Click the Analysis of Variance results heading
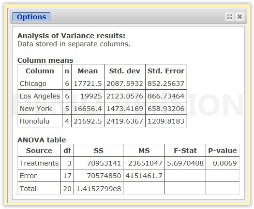Image resolution: width=254 pixels, height=209 pixels. (x=71, y=36)
